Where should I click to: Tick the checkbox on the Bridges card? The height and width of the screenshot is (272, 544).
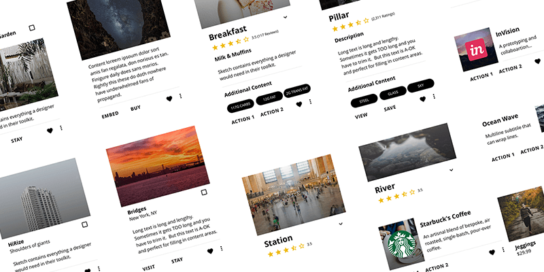pos(204,192)
